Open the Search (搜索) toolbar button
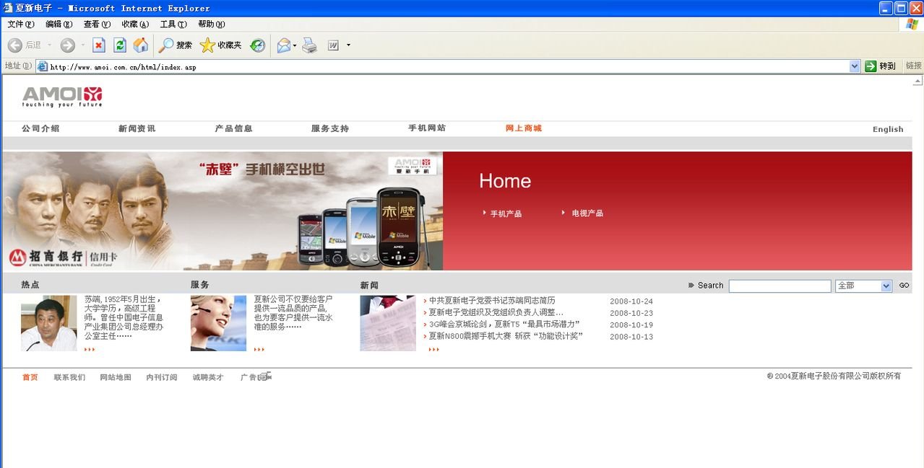This screenshot has width=924, height=468. 176,45
